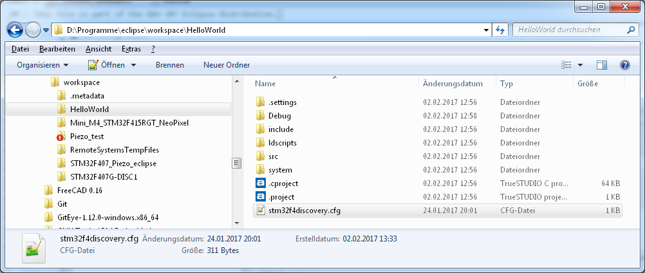Open the view options dropdown arrow
Image resolution: width=645 pixels, height=273 pixels.
coord(580,65)
